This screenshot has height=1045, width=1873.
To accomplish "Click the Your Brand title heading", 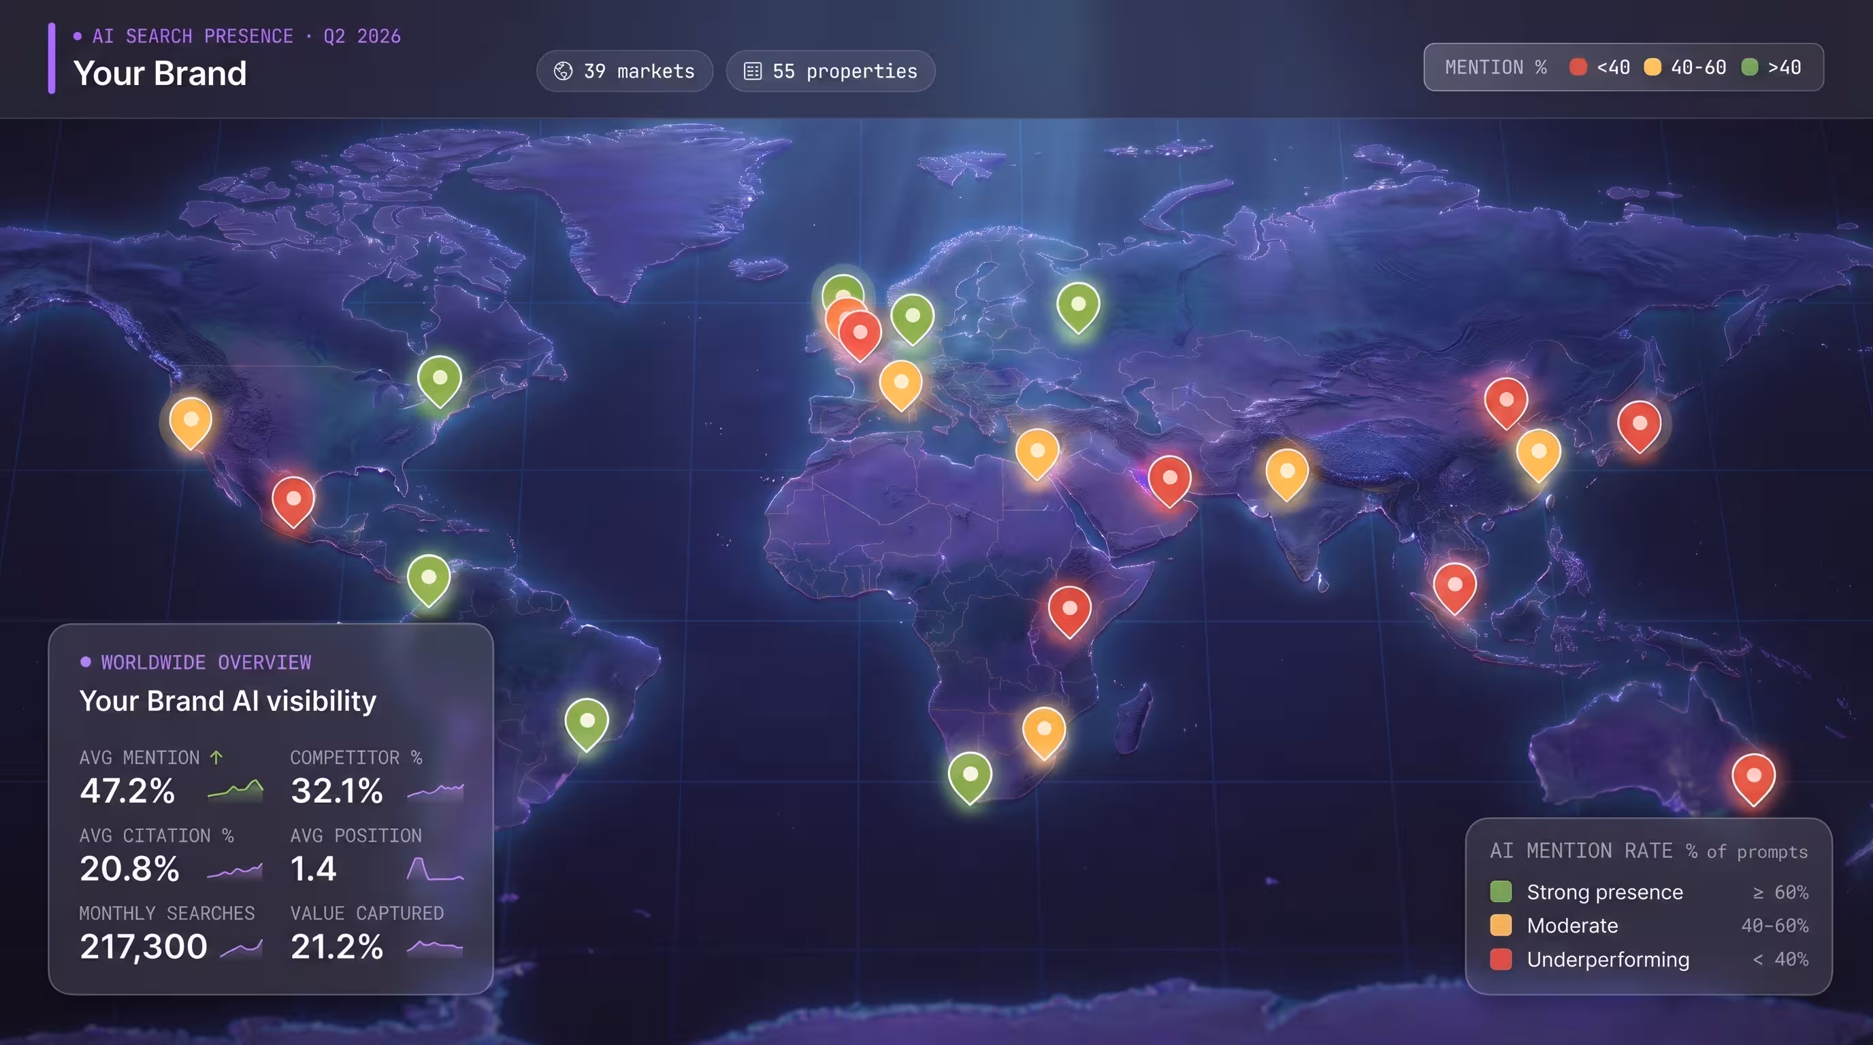I will pyautogui.click(x=160, y=73).
